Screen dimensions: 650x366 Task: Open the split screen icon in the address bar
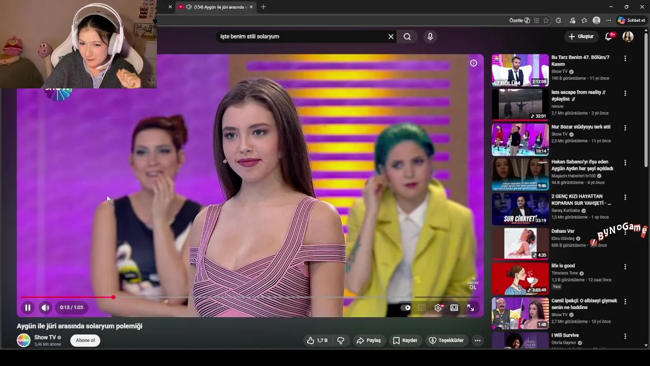pos(536,20)
